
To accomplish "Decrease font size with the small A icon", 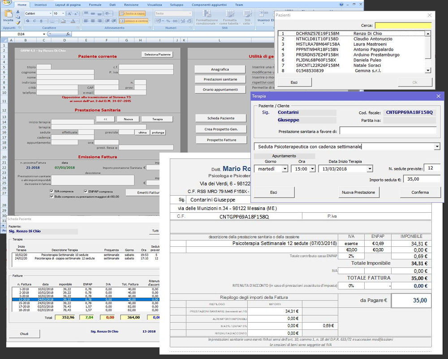I will (x=76, y=13).
